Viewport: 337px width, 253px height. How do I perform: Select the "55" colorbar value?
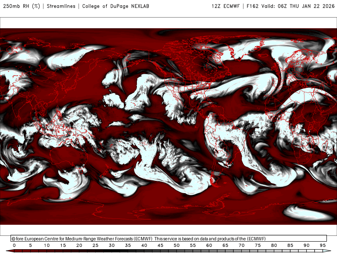pos(193,245)
